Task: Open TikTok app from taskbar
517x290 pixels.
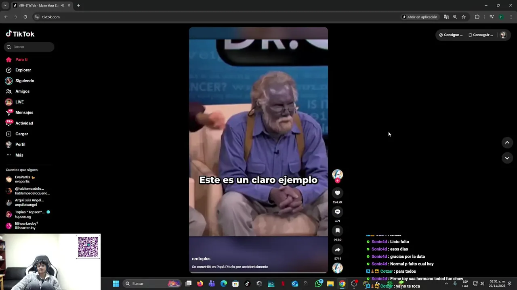Action: (247, 284)
